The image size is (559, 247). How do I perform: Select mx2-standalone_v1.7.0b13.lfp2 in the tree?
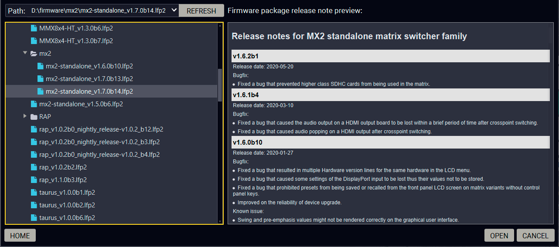(x=89, y=79)
